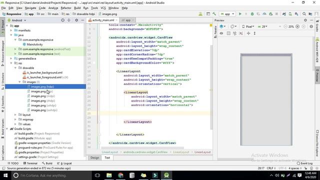This screenshot has width=320, height=180.
Task: Toggle read-only lock icon in status bar
Action: pyautogui.click(x=305, y=168)
